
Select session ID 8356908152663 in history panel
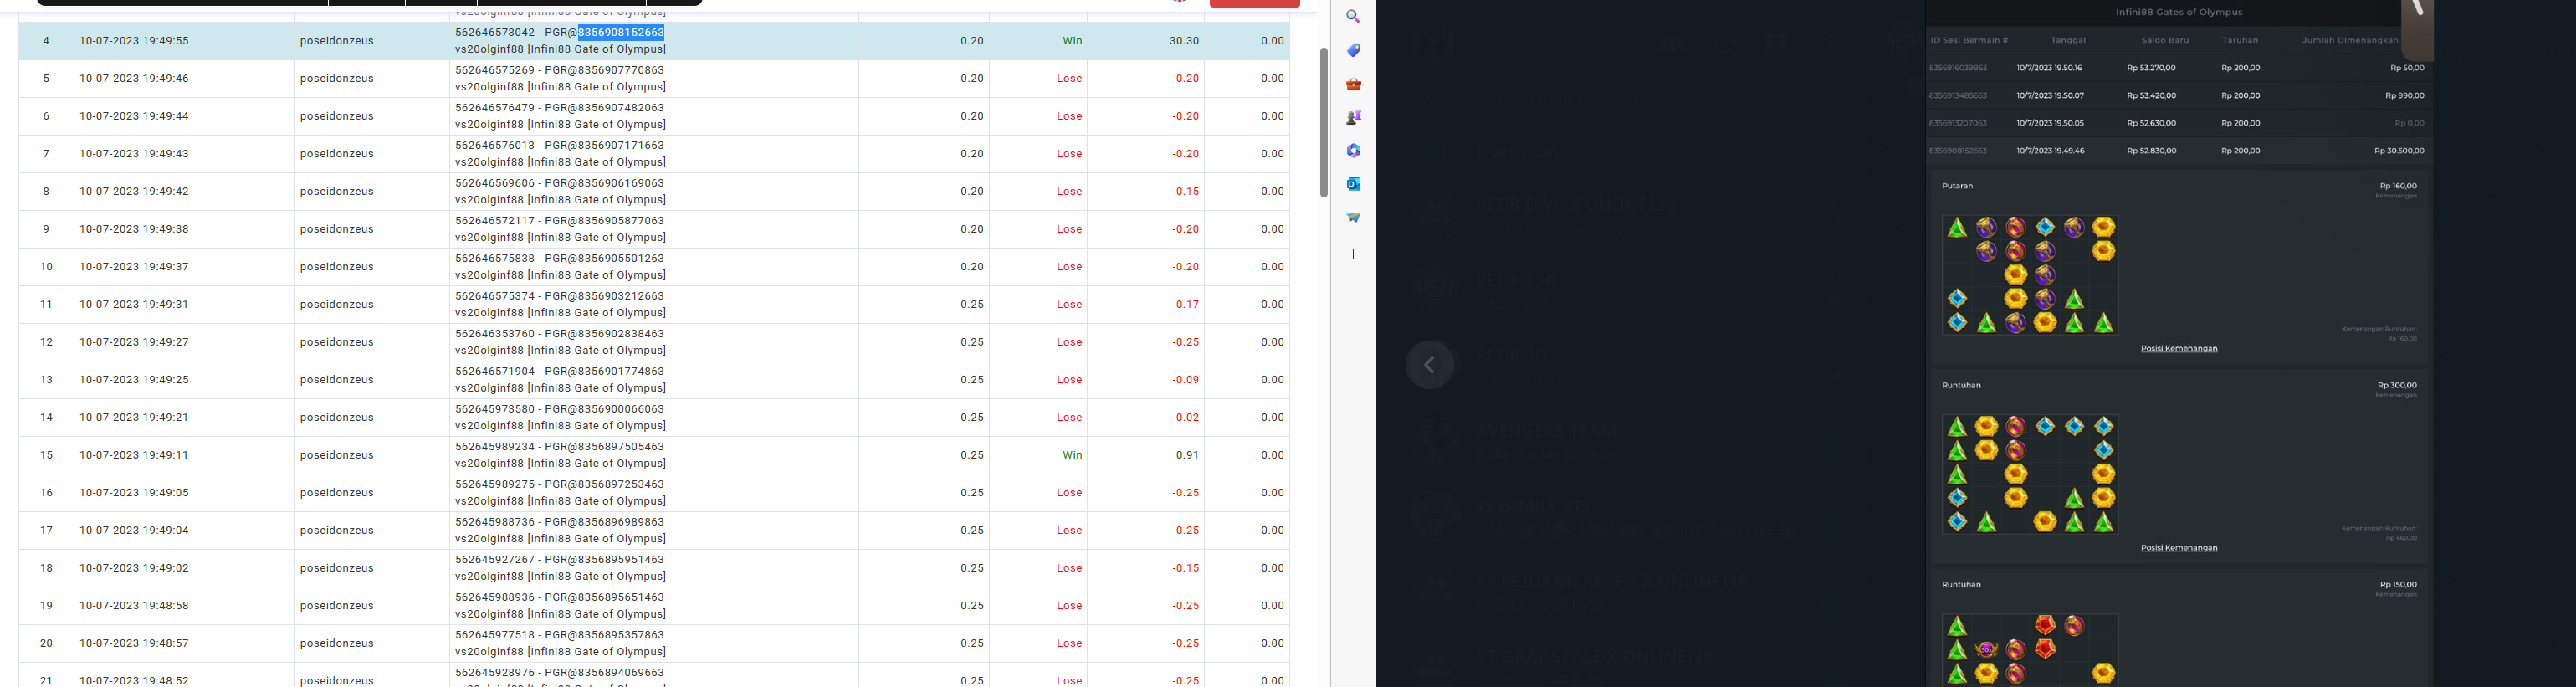click(x=1958, y=151)
